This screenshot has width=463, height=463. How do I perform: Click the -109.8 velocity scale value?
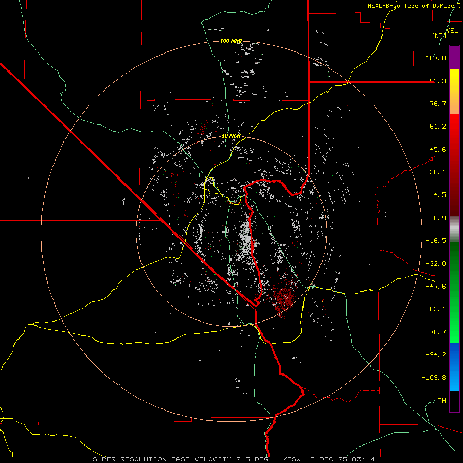pos(434,378)
